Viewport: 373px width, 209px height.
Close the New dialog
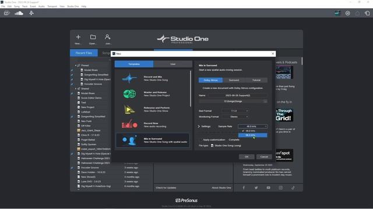click(x=273, y=54)
